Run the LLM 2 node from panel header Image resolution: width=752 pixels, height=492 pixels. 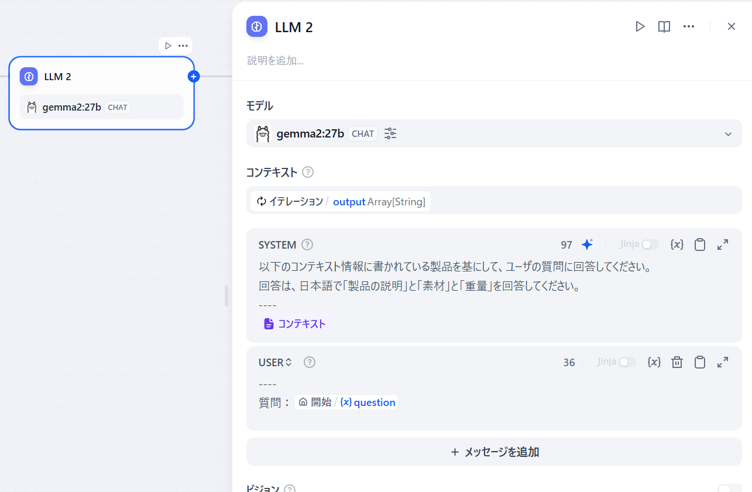[x=640, y=26]
